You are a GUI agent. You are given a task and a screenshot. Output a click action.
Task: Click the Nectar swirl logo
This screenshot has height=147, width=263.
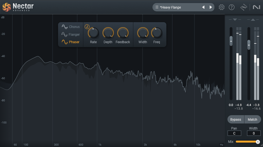[7, 7]
